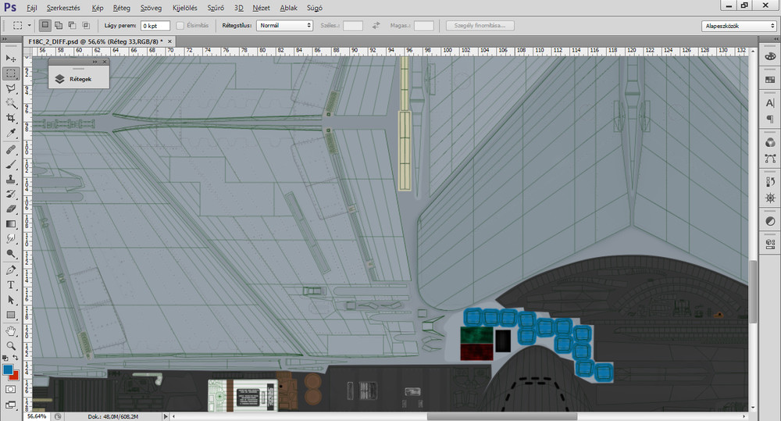Open the Channels panel icon
This screenshot has height=421, width=781.
(770, 143)
